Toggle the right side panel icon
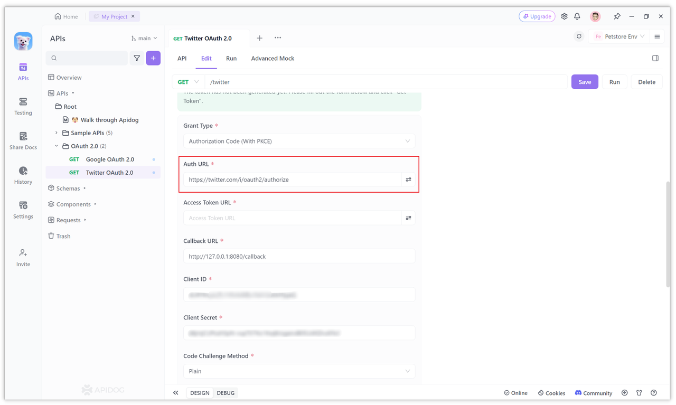This screenshot has height=405, width=676. [x=655, y=58]
